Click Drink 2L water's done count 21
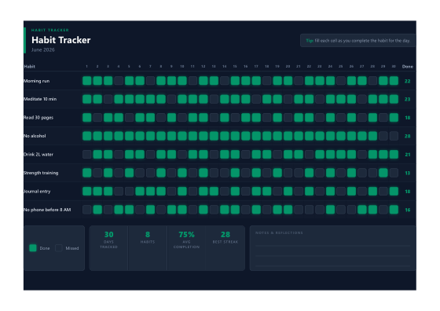This screenshot has width=440, height=311. (x=408, y=155)
